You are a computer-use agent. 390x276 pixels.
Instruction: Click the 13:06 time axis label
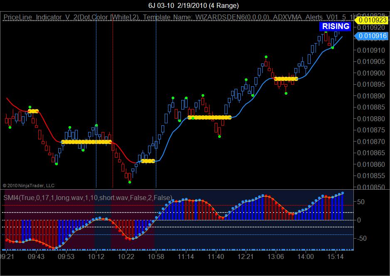pyautogui.click(x=276, y=256)
